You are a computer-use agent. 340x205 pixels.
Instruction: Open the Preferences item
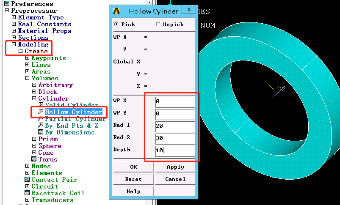tap(32, 4)
